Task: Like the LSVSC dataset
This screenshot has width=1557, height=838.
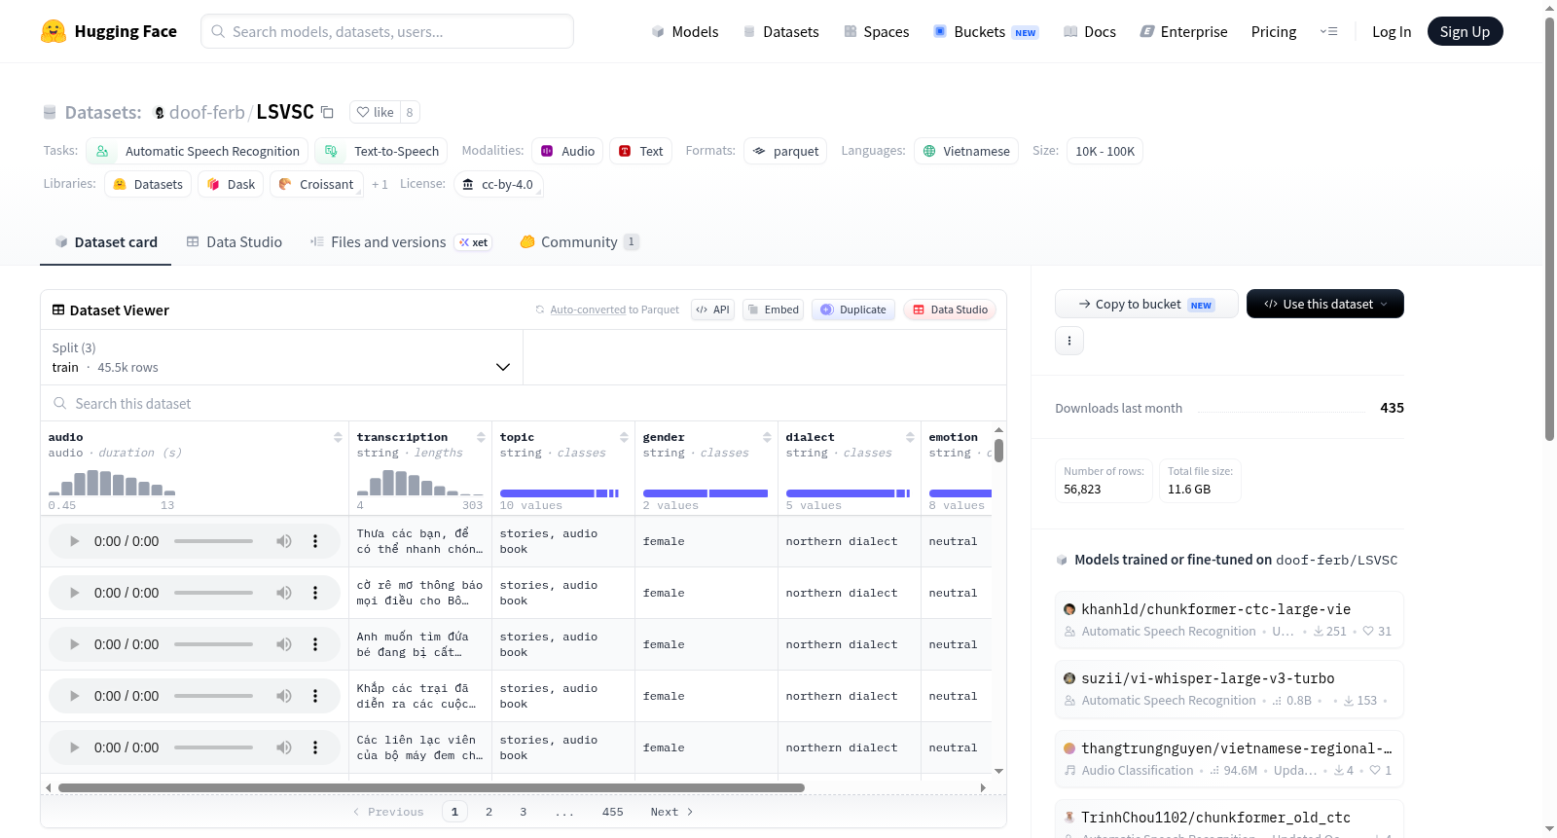Action: click(x=375, y=112)
